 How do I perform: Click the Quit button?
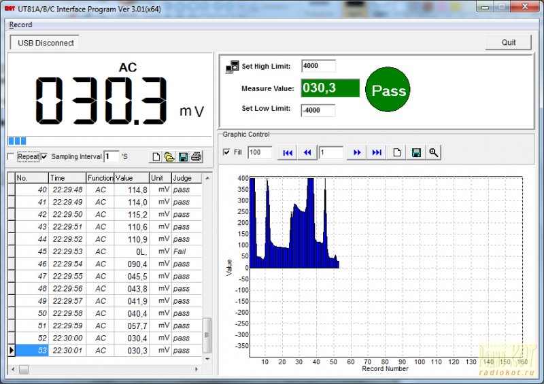tap(508, 42)
